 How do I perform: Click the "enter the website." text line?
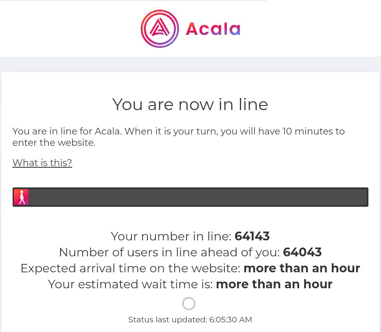(54, 143)
